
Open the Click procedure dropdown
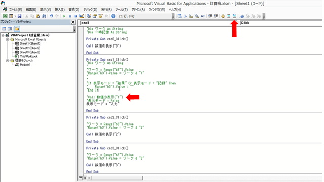[281, 23]
